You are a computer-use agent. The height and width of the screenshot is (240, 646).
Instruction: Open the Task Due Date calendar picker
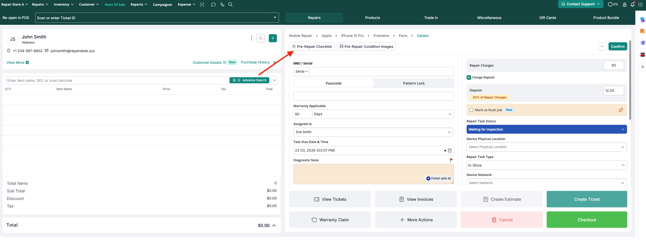450,150
